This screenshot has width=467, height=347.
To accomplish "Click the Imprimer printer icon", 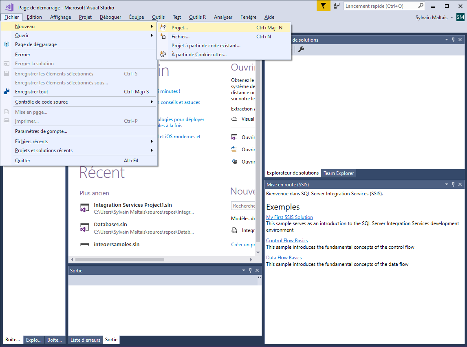I will [6, 121].
